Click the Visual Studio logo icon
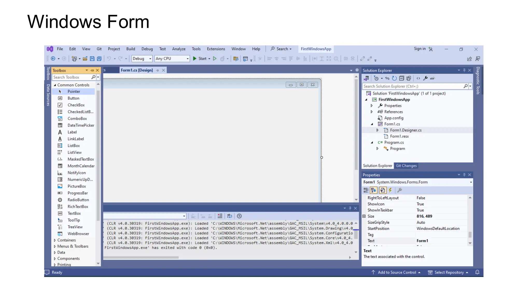Screen dimensions: 531x299 (50, 49)
